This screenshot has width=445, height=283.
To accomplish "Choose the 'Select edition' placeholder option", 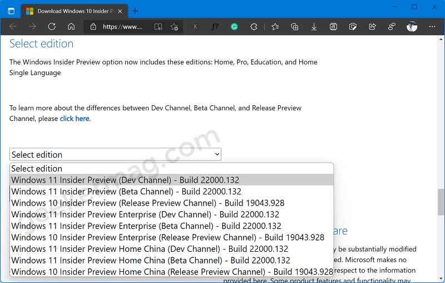I will point(172,168).
